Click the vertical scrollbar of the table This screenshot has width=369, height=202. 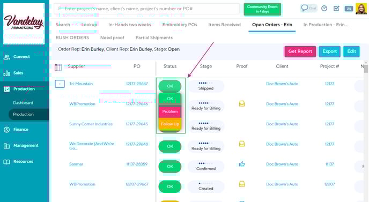point(366,132)
